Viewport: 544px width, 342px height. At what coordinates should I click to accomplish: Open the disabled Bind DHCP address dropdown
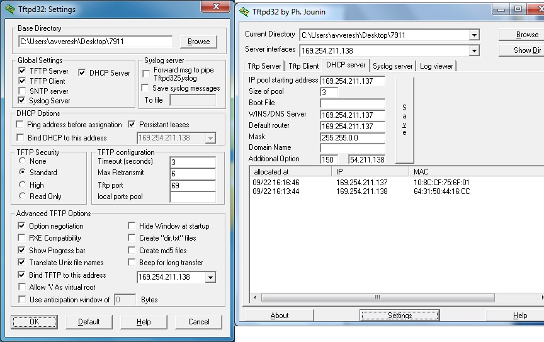coord(210,138)
